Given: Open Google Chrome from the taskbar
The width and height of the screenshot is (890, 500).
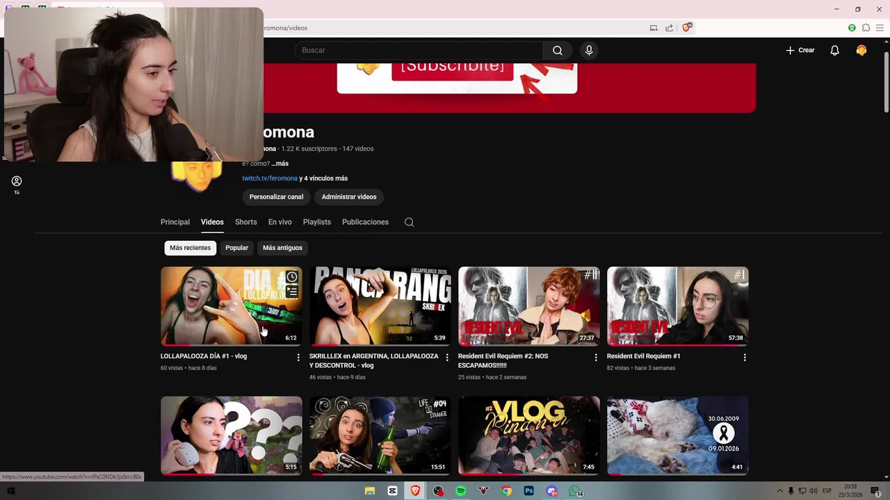Looking at the screenshot, I should tap(507, 491).
